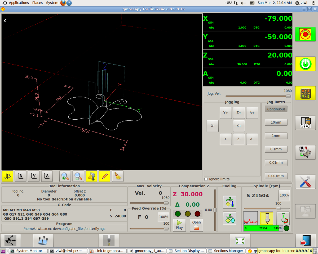This screenshot has height=254, width=318.
Task: Zoom in on the toolpath preview
Action: click(x=65, y=176)
